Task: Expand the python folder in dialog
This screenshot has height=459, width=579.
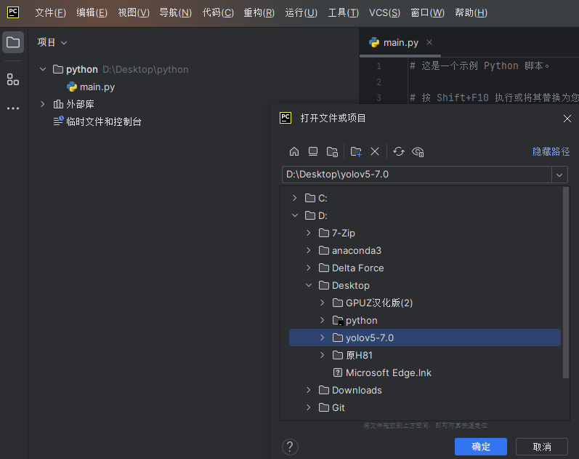Action: point(322,320)
